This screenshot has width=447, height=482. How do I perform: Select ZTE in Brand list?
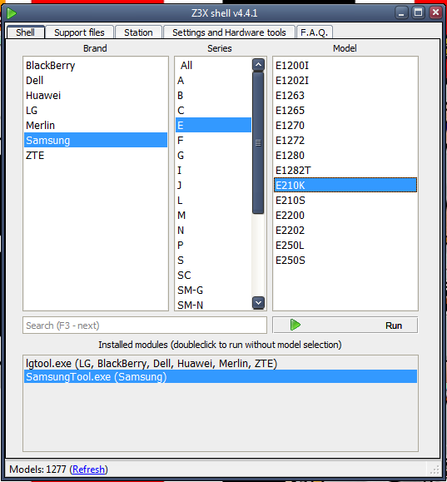tap(96, 155)
